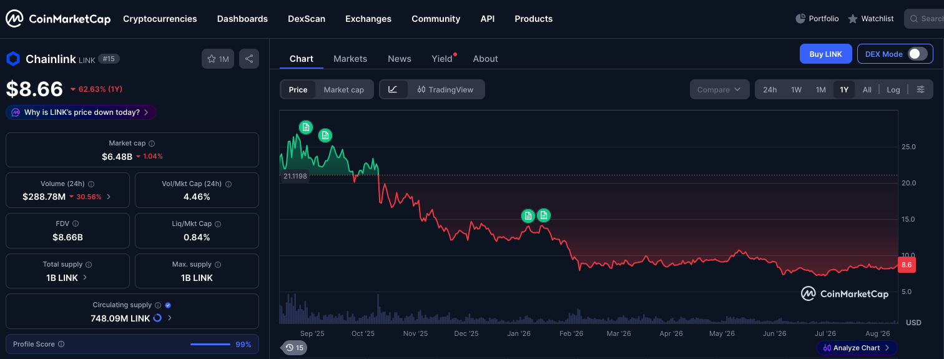Click the history clock 15 badge
The image size is (944, 359).
293,348
